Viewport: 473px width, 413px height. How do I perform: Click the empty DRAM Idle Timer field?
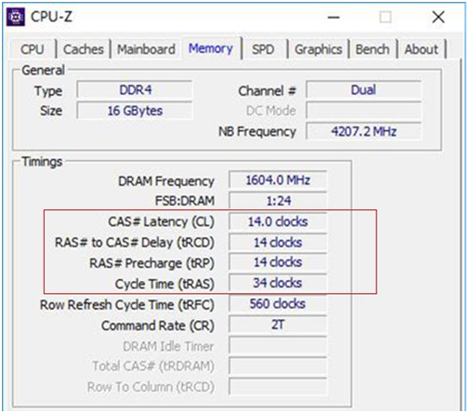click(x=278, y=345)
